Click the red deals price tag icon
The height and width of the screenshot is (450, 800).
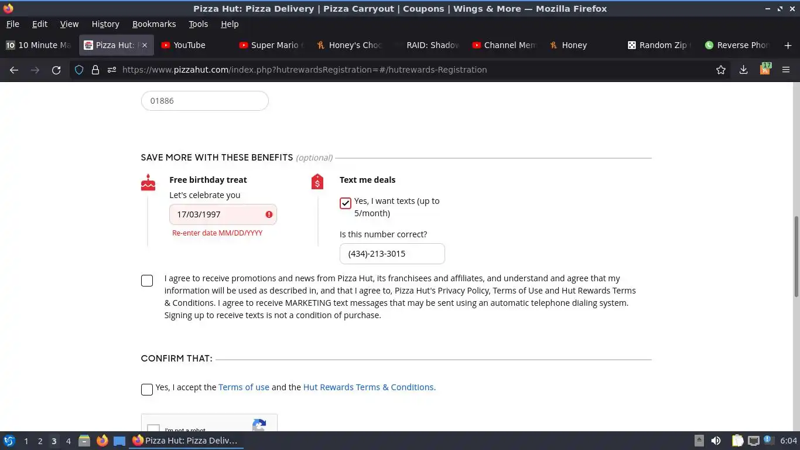coord(317,182)
